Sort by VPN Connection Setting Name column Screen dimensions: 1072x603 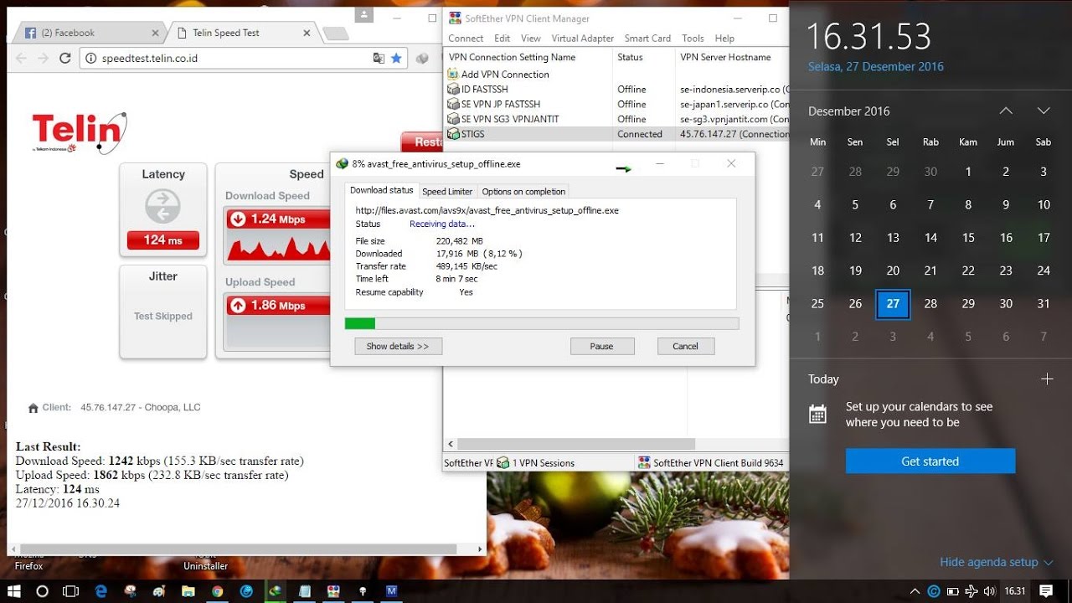[x=528, y=57]
